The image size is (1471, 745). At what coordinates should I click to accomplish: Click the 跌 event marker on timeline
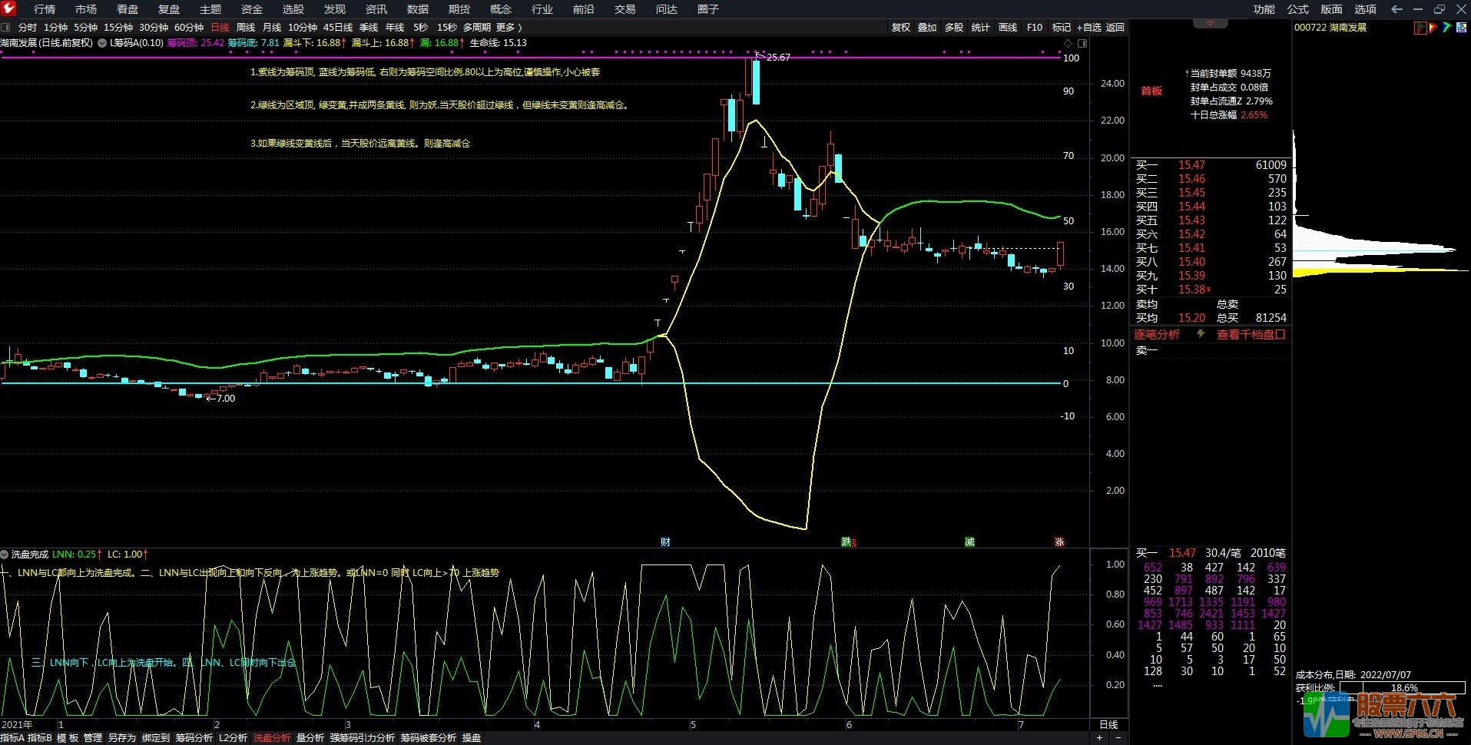pyautogui.click(x=847, y=541)
